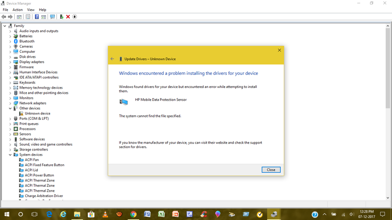Select Human Interface Devices category
The image size is (392, 220).
pos(38,72)
